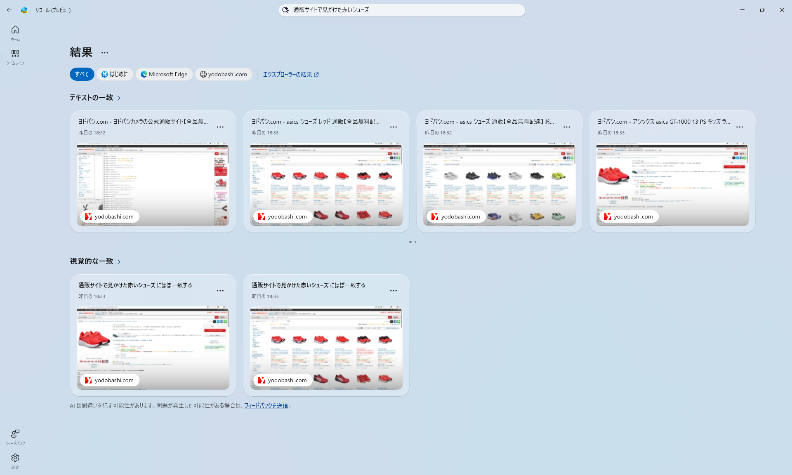Screen dimensions: 792x475
Task: Open more options next to 結果 heading
Action: [105, 53]
